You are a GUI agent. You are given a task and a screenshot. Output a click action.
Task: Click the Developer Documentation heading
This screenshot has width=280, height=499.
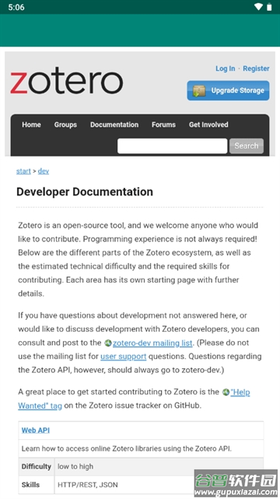(x=85, y=192)
